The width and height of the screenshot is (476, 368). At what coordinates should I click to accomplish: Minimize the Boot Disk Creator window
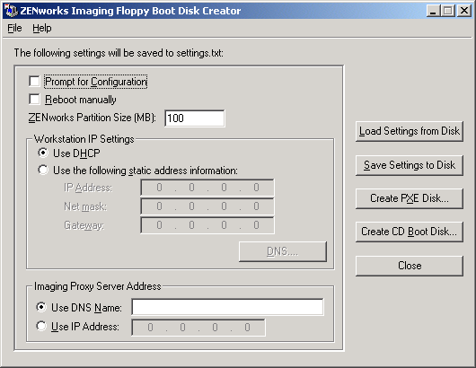coord(433,11)
